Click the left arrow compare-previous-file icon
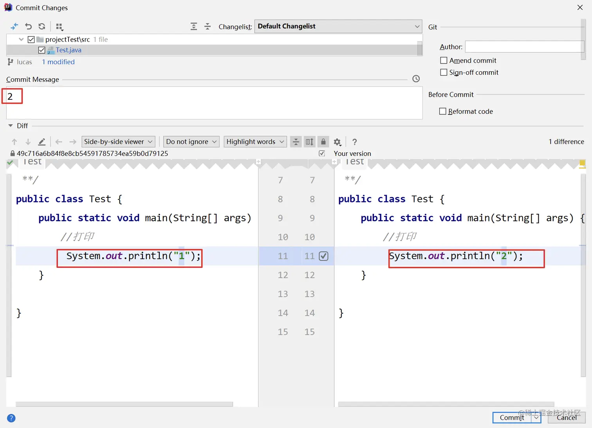The image size is (592, 428). [x=59, y=142]
